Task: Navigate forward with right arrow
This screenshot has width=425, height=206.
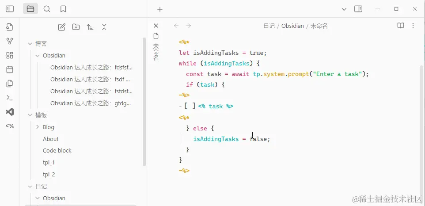Action: coord(189,26)
